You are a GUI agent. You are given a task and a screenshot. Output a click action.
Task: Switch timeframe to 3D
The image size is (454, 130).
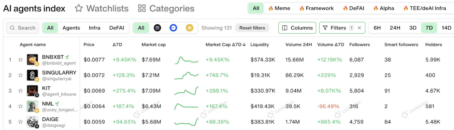point(413,28)
